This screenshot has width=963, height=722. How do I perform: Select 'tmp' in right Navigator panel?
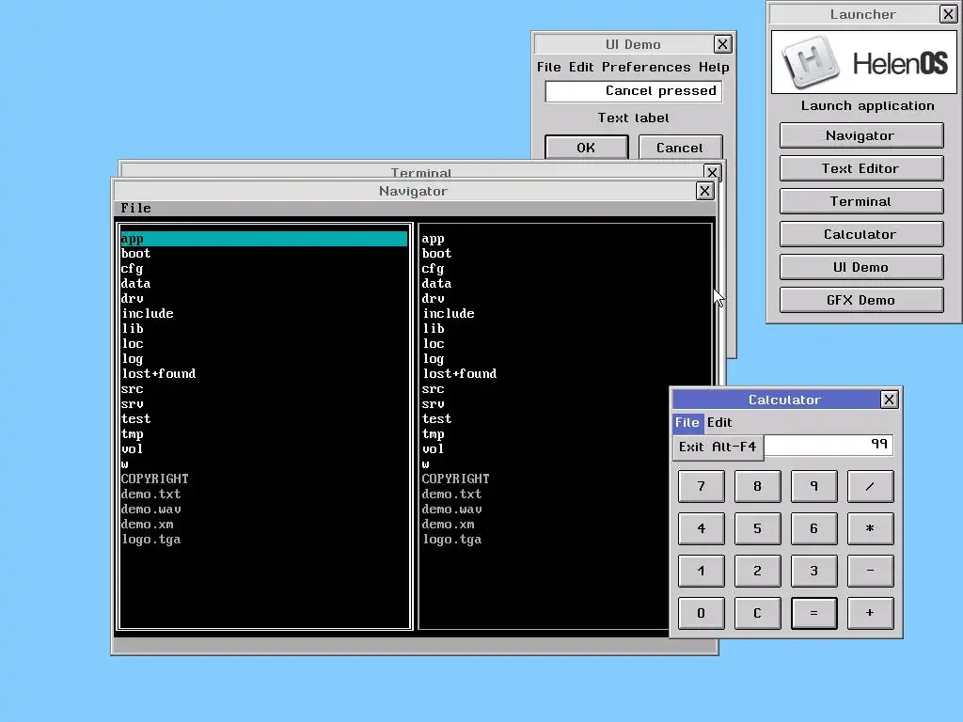(x=545, y=434)
